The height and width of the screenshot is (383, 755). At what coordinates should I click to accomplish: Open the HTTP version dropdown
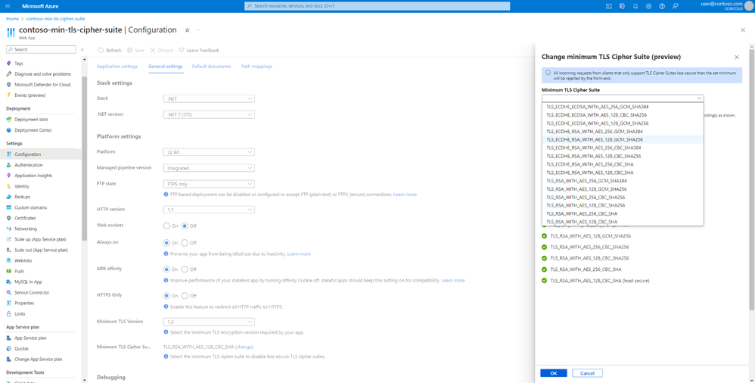[x=209, y=210]
